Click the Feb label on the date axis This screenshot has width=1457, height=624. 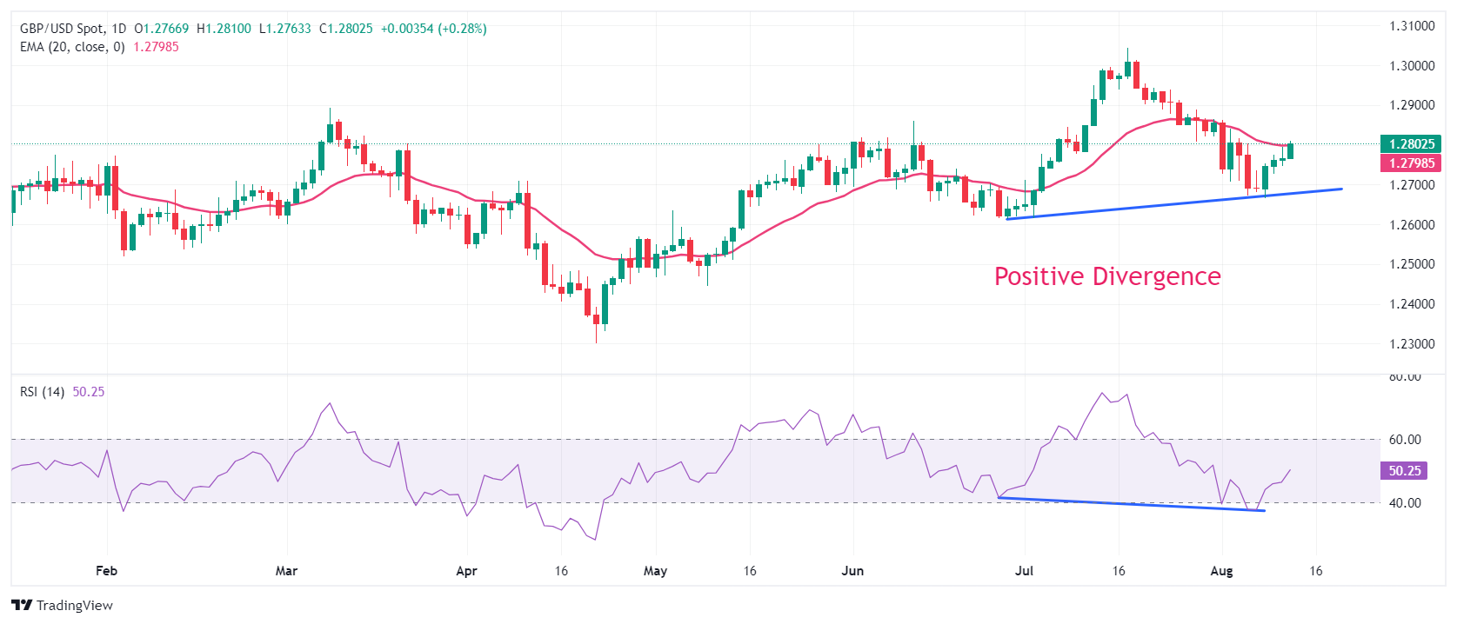coord(106,571)
